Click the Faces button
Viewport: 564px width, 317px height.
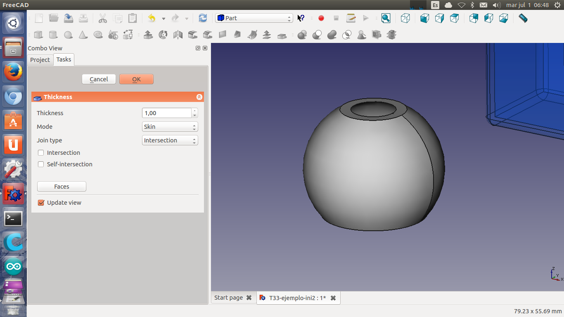tap(62, 187)
